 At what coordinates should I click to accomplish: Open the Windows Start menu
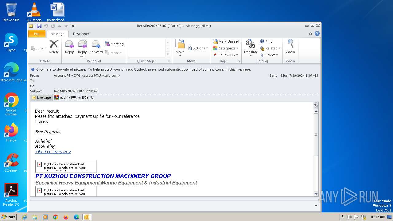[8, 217]
